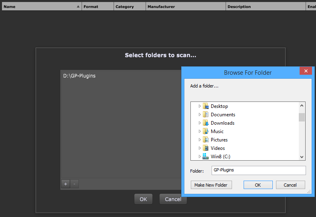
Task: Expand the Downloads tree node
Action: tap(200, 123)
